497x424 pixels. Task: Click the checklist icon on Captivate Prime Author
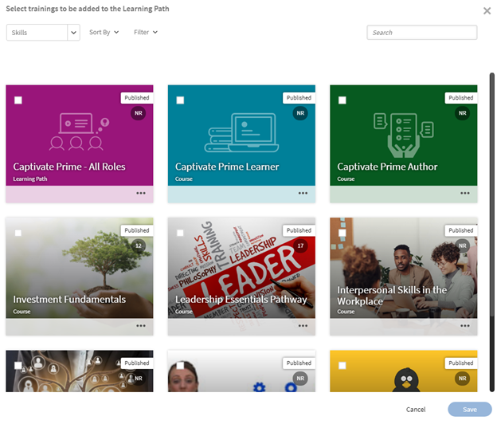tap(404, 135)
